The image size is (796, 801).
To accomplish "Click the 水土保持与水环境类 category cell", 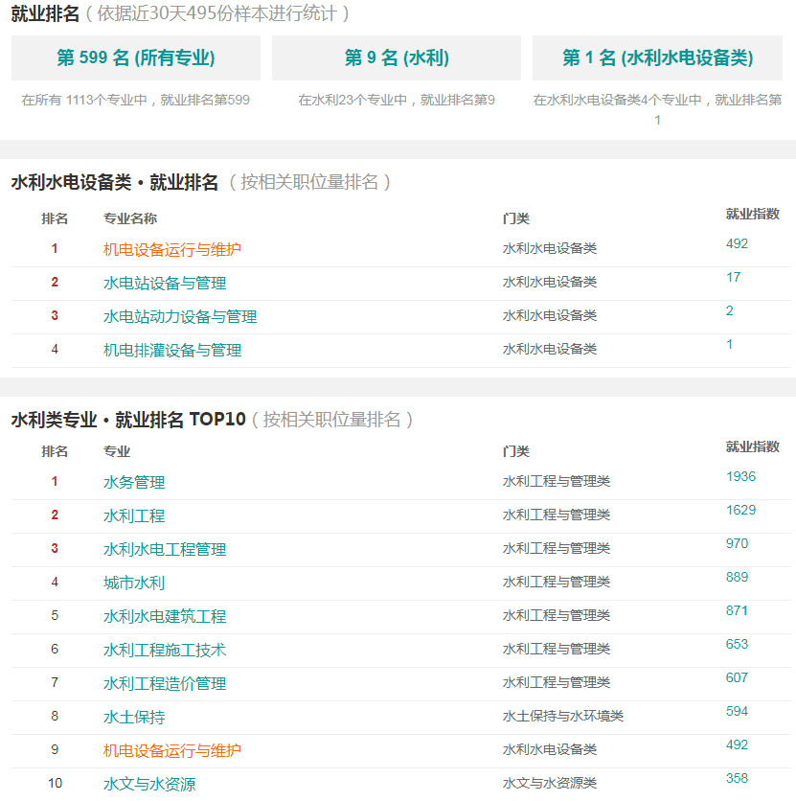I will (563, 716).
